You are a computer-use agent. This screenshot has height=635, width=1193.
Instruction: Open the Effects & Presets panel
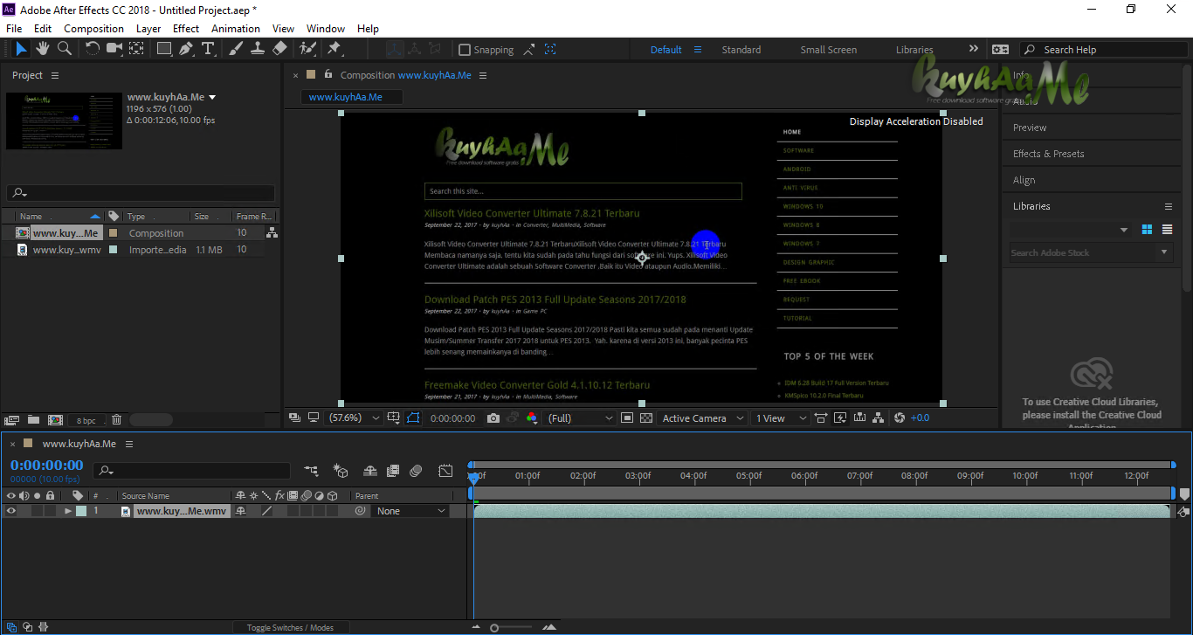point(1049,154)
